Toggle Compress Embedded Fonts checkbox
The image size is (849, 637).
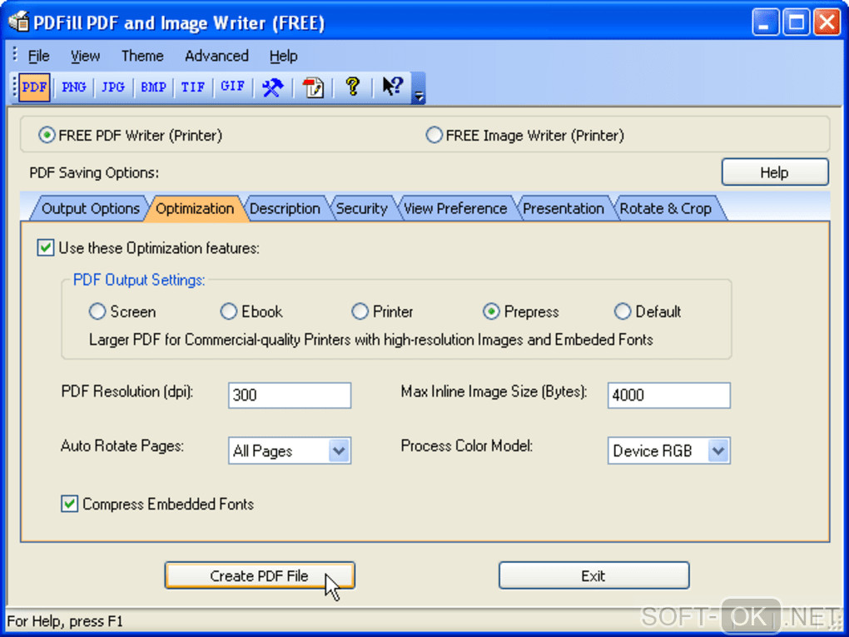[69, 504]
